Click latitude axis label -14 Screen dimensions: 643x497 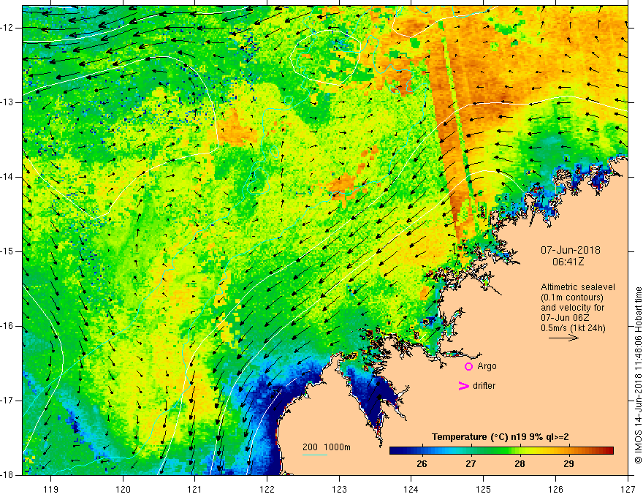(8, 177)
